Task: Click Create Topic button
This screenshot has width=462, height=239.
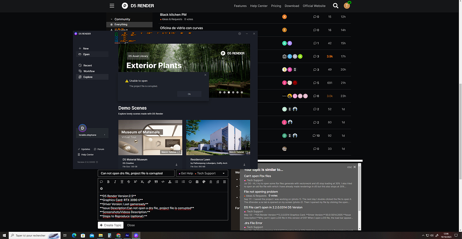Action: [x=111, y=225]
